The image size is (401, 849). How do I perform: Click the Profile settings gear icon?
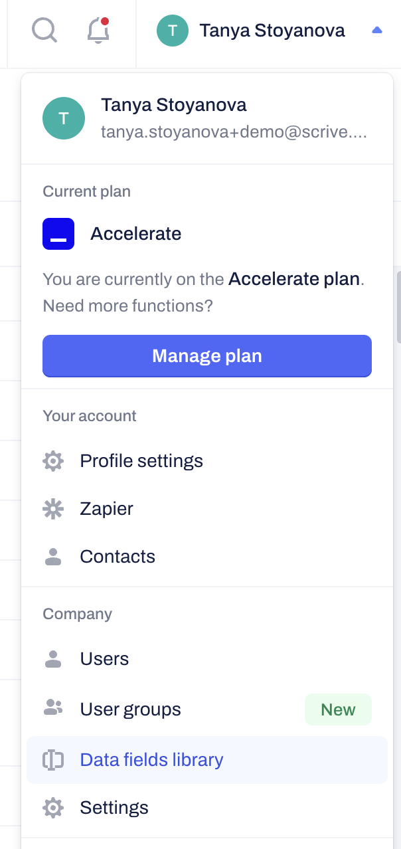pos(53,461)
